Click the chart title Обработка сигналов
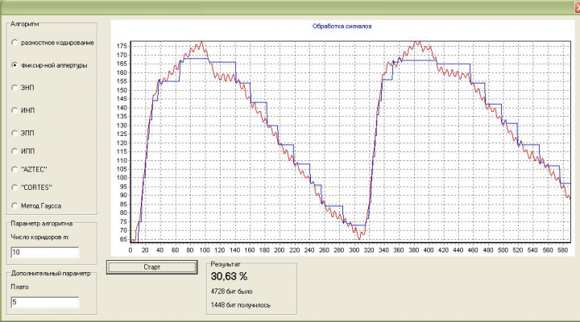This screenshot has width=580, height=322. [x=342, y=27]
